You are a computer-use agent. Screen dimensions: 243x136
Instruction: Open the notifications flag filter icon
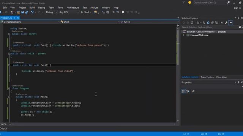(x=184, y=3)
